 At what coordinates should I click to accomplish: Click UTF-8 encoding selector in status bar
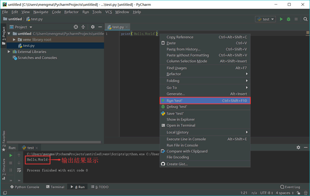pyautogui.click(x=265, y=193)
